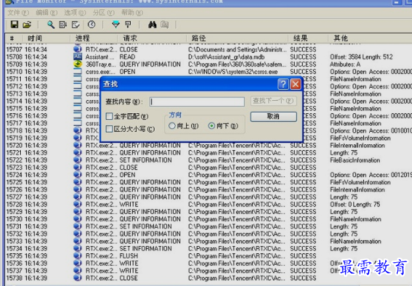Select the 向上 direction radio button
The width and height of the screenshot is (412, 286).
(172, 126)
